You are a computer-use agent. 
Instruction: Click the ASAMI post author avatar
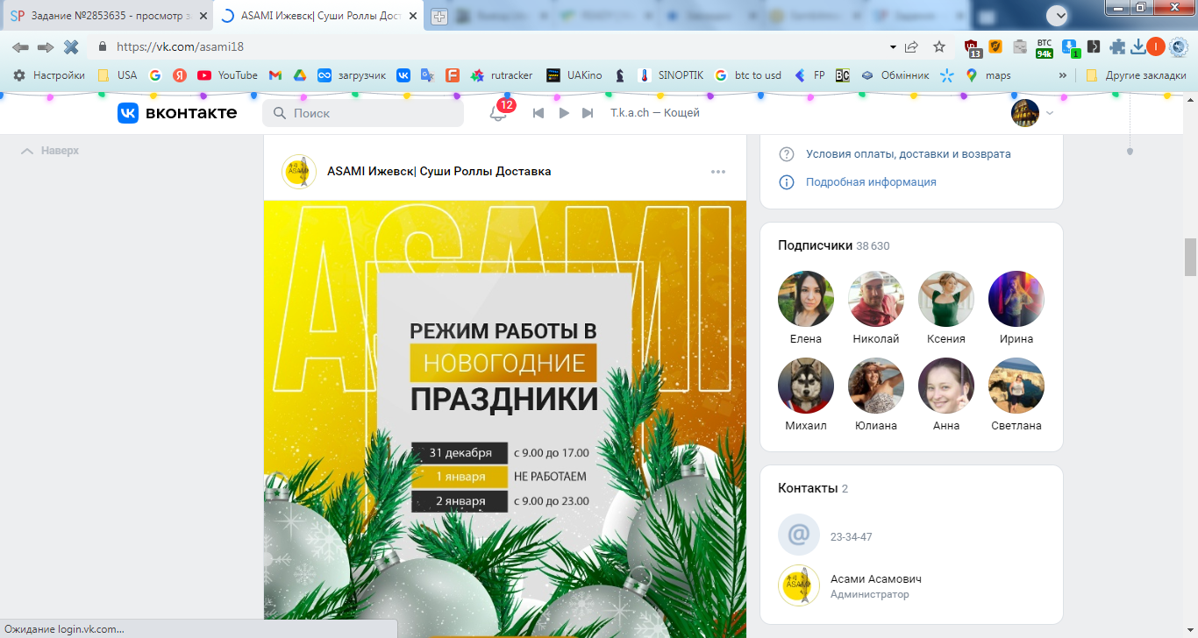[299, 172]
